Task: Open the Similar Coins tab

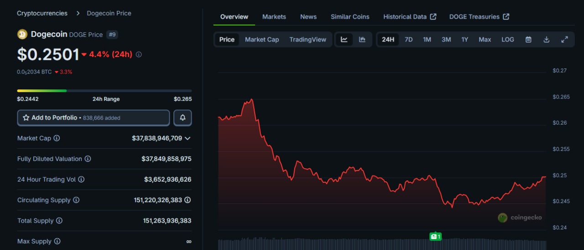Action: 350,17
